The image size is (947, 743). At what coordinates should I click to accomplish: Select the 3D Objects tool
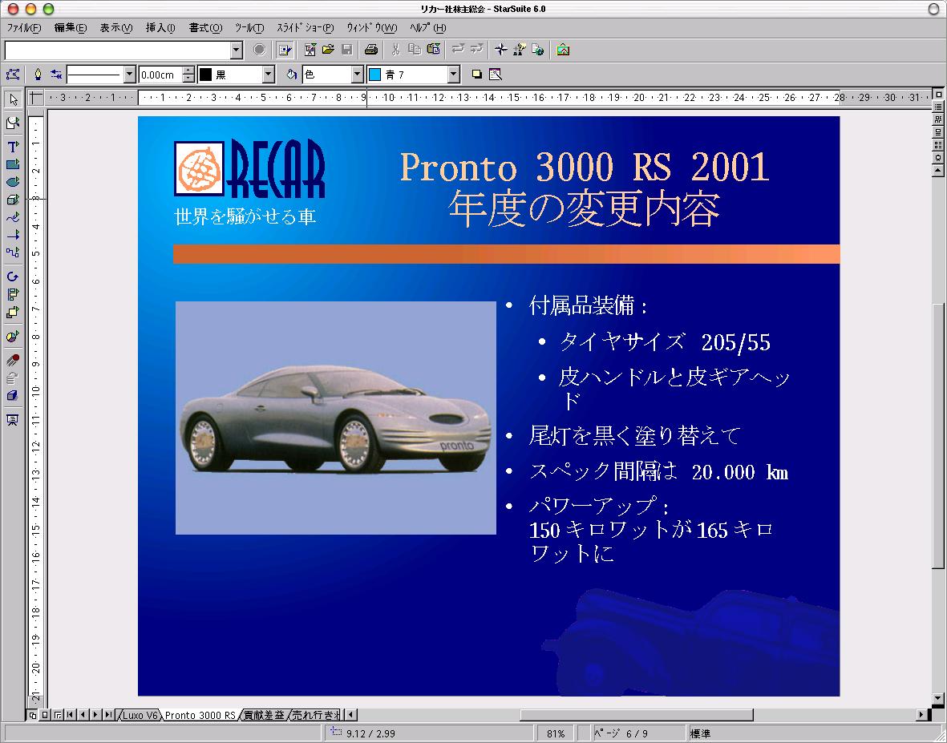tap(13, 200)
